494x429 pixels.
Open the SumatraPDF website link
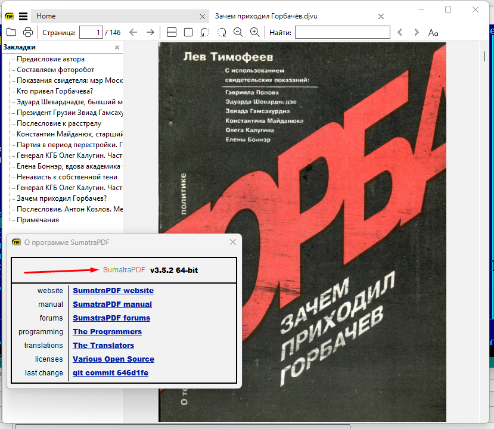coord(113,290)
